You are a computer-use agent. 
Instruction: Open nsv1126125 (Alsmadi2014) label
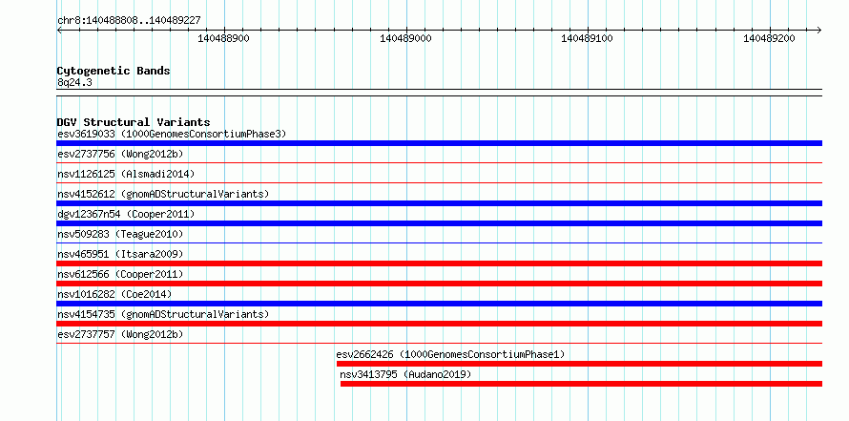coord(126,174)
